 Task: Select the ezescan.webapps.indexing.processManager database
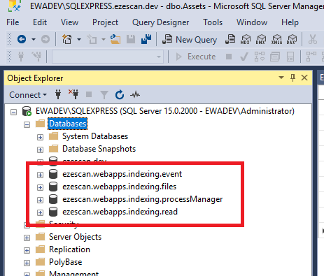[142, 199]
